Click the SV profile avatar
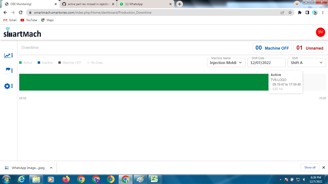 (x=320, y=32)
